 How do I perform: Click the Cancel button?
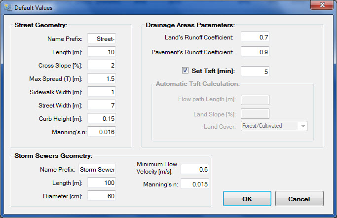[x=299, y=199]
